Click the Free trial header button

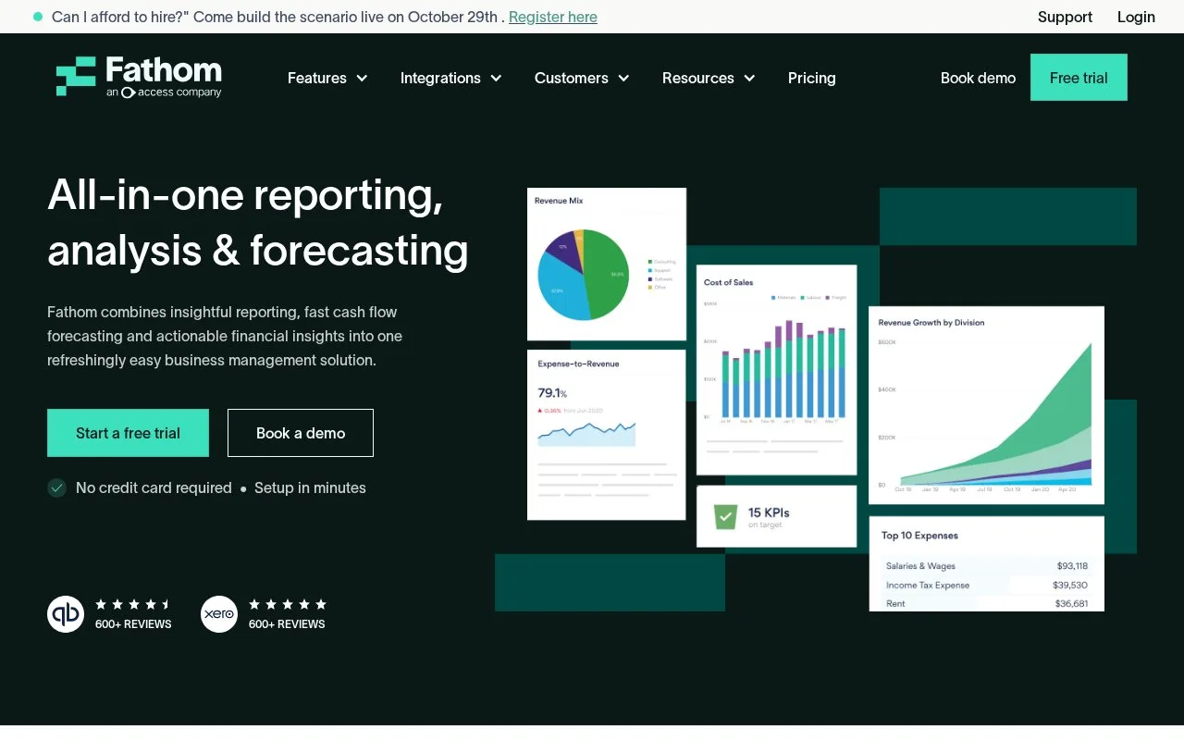1079,77
